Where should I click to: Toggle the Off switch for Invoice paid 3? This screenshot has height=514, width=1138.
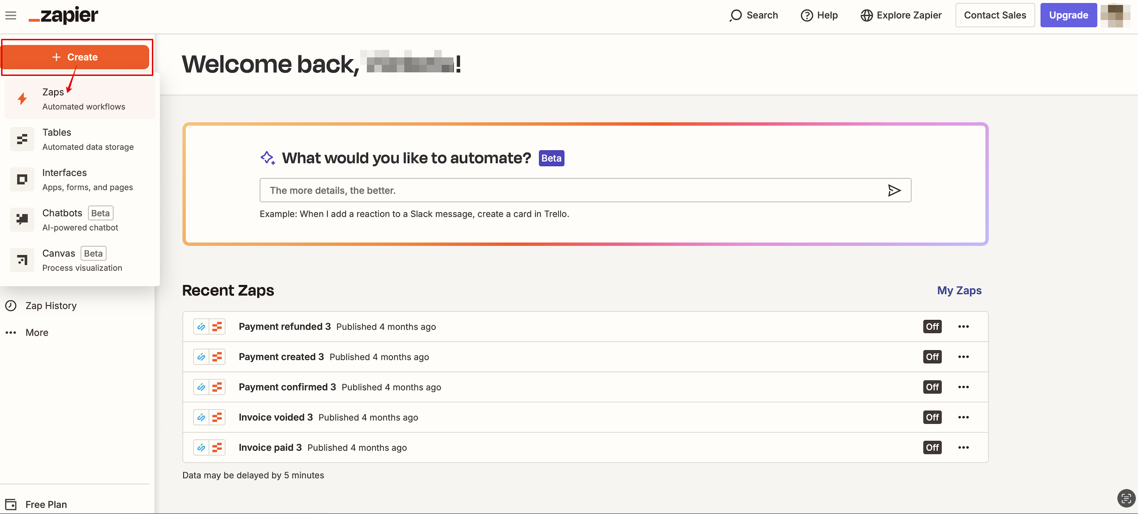coord(932,448)
